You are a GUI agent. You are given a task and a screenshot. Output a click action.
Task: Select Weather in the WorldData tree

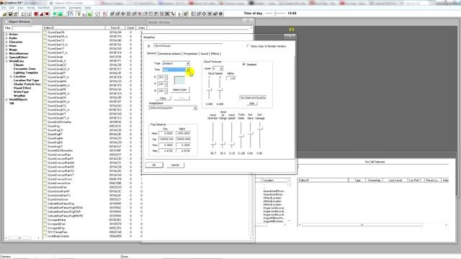click(19, 96)
